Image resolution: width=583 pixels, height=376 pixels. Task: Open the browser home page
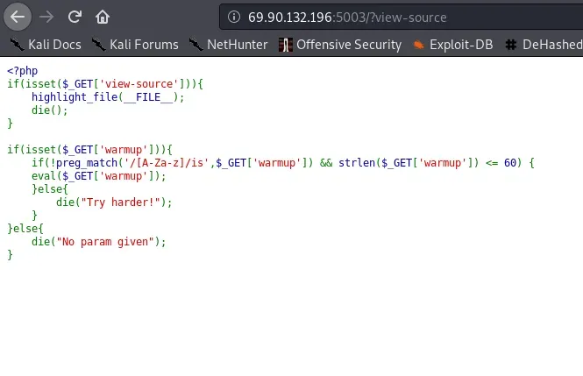[x=103, y=16]
